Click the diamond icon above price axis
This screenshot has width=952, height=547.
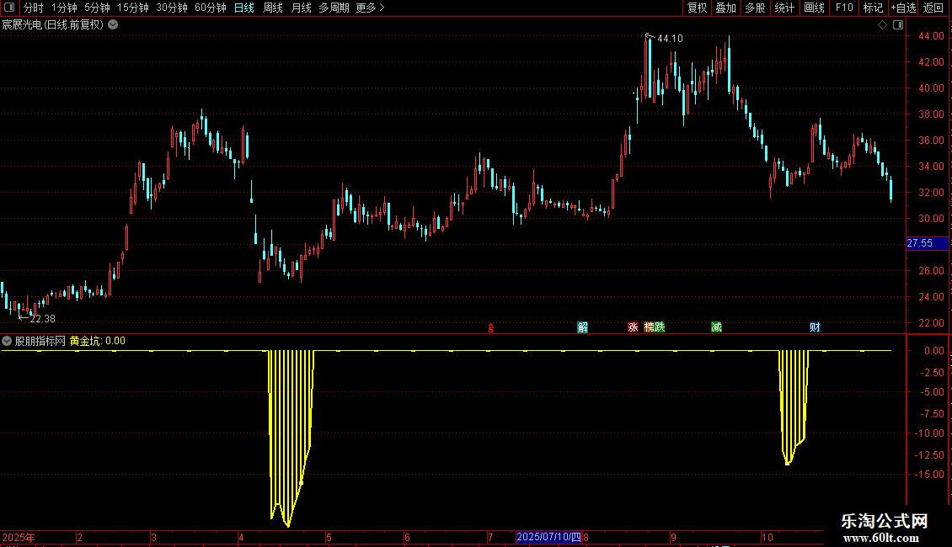click(882, 25)
